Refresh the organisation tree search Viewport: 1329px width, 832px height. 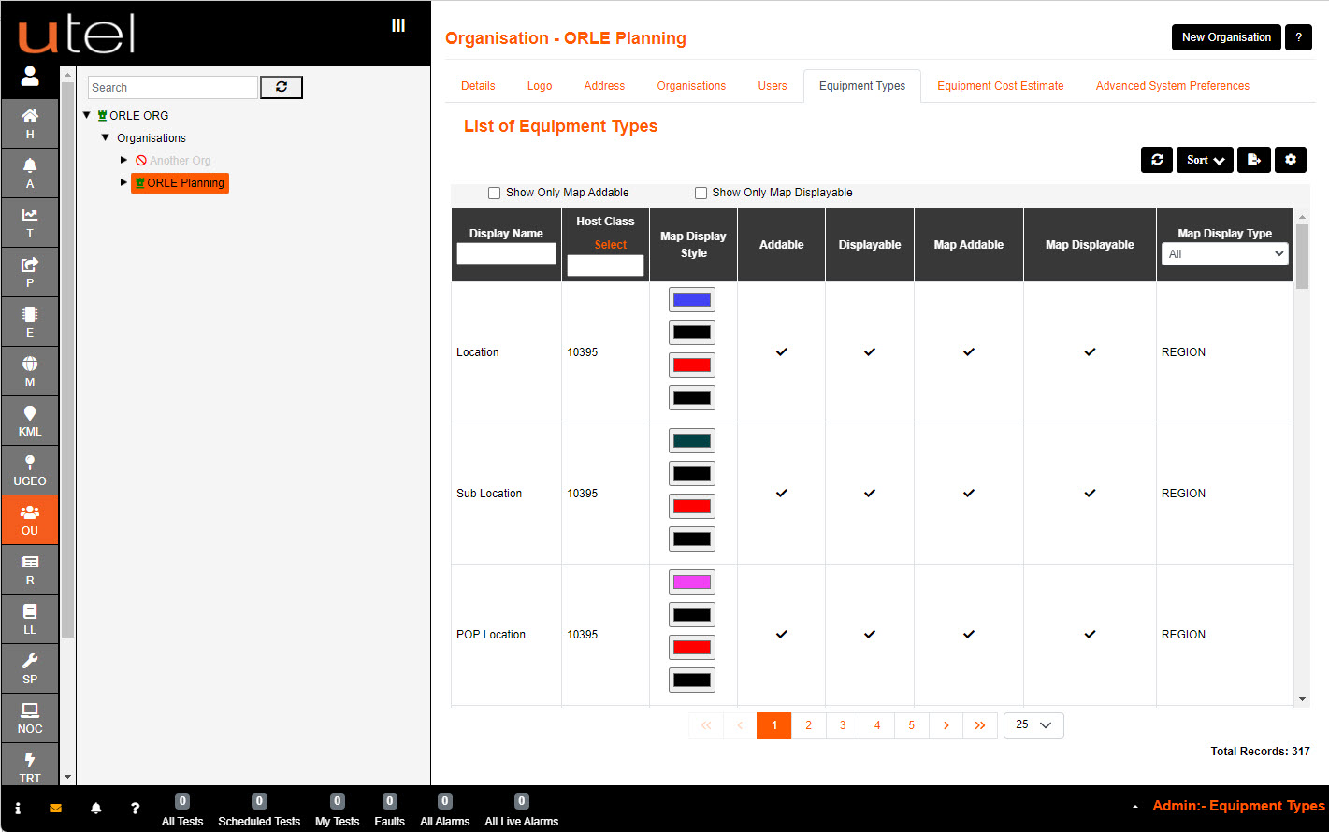click(281, 87)
